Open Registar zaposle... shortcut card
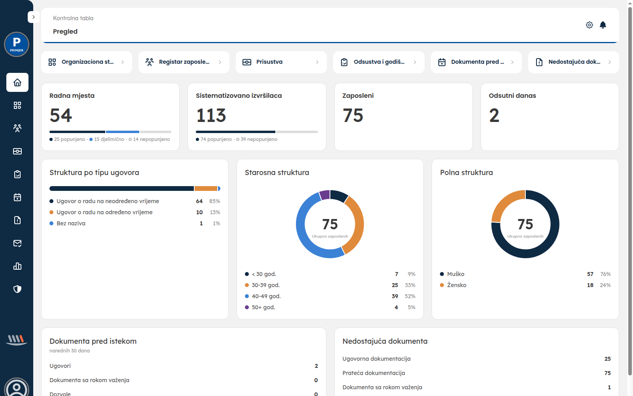The image size is (633, 396). [184, 62]
